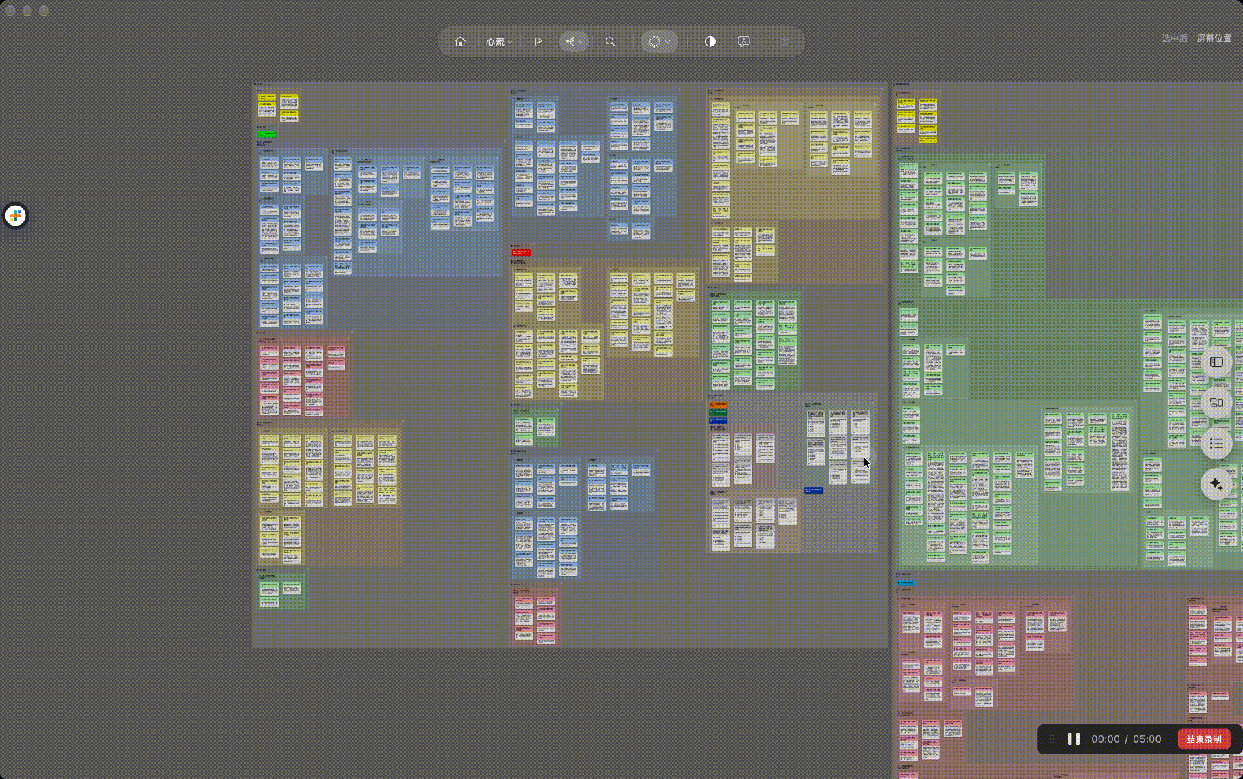The height and width of the screenshot is (779, 1243).
Task: Toggle the half-circle contrast theme
Action: 710,42
